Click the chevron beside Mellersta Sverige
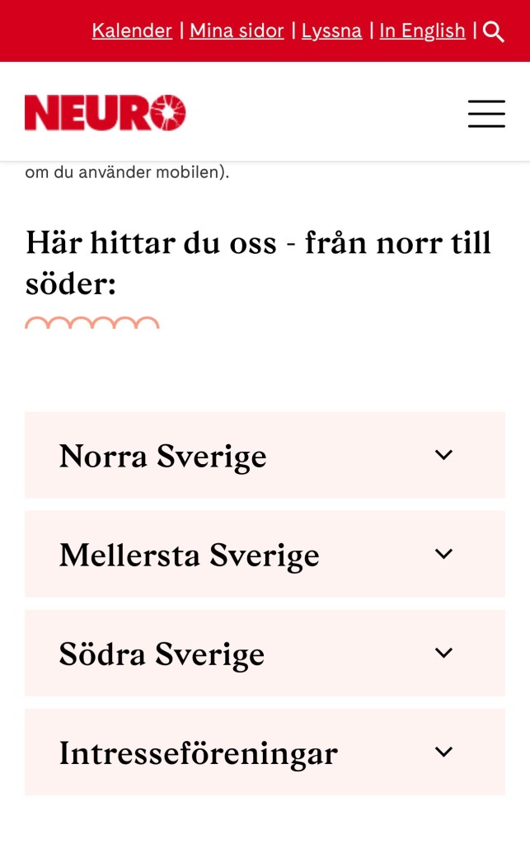The height and width of the screenshot is (844, 530). (443, 554)
